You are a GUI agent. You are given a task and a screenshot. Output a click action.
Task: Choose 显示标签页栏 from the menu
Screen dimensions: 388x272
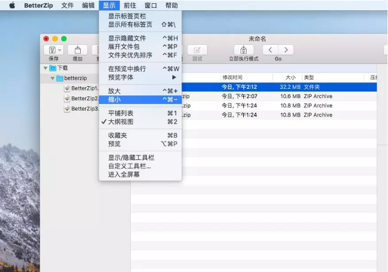(x=140, y=16)
